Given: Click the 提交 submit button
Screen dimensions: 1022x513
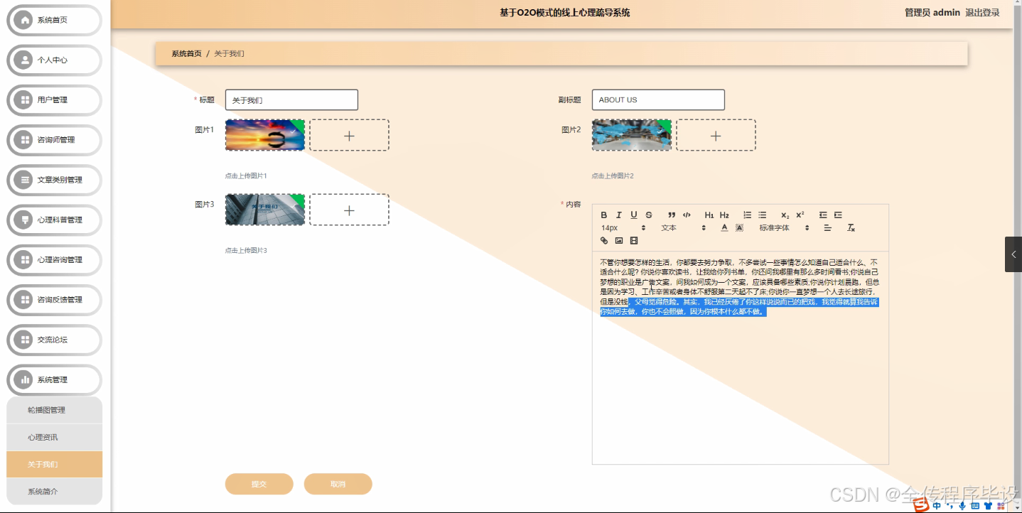Looking at the screenshot, I should point(259,483).
